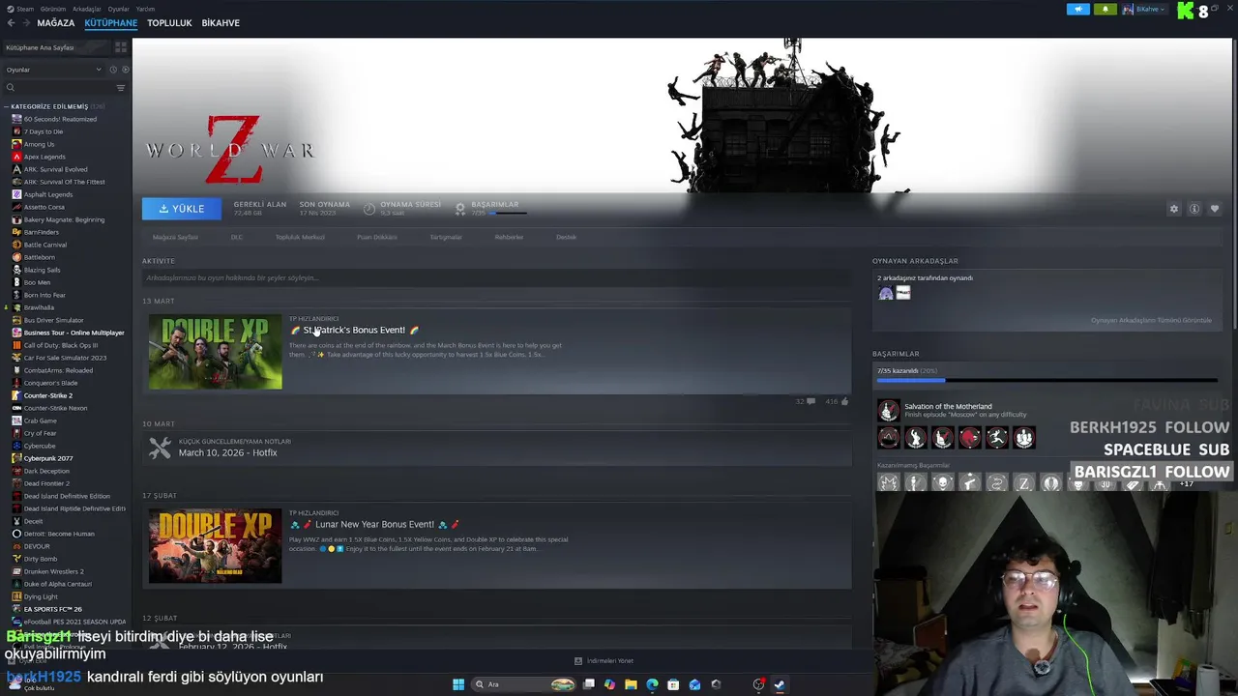1238x696 pixels.
Task: Open the Destek link
Action: tap(566, 237)
